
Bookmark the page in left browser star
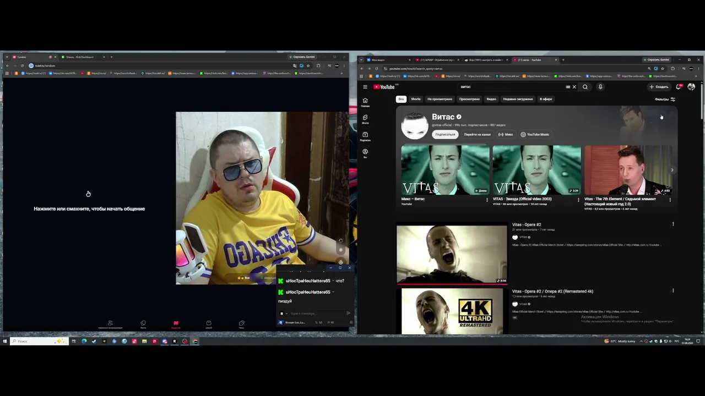pyautogui.click(x=308, y=65)
